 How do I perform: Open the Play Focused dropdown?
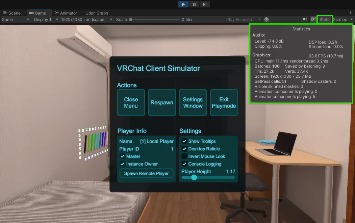[x=243, y=20]
